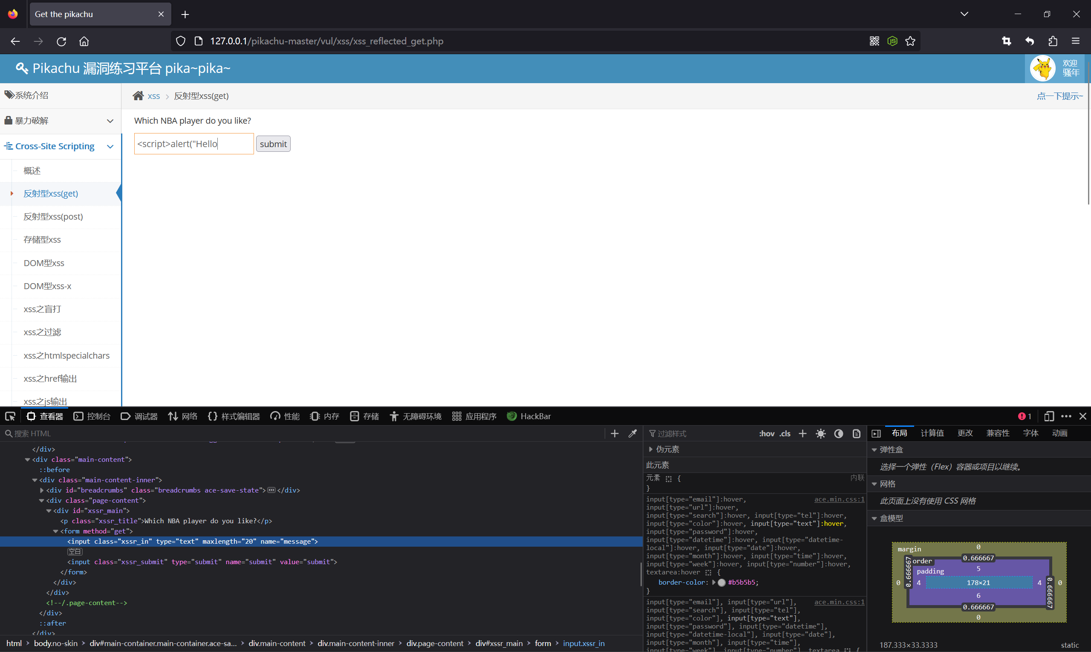The width and height of the screenshot is (1091, 652).
Task: Add a new CSS rule with plus icon
Action: [802, 434]
